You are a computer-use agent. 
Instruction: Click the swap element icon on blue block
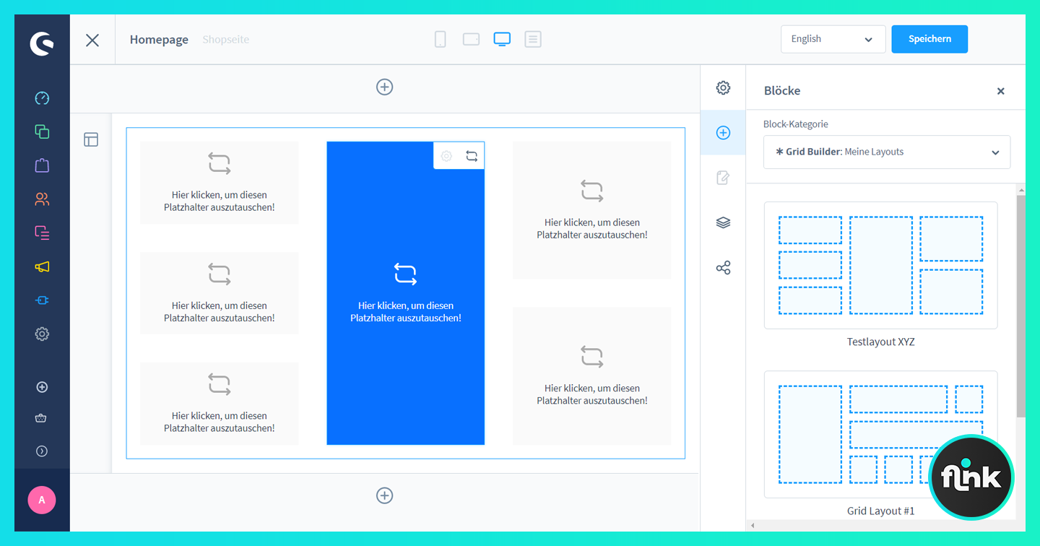(472, 156)
